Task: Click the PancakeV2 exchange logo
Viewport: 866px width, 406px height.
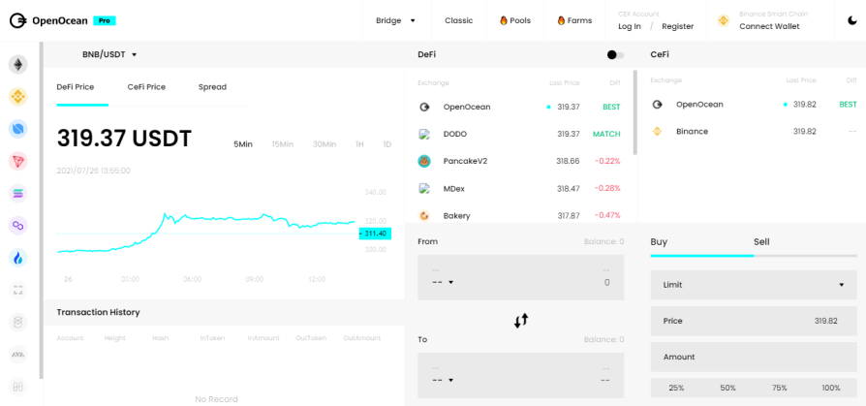Action: tap(424, 161)
